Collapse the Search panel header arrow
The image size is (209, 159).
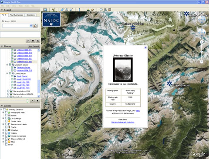point(2,10)
